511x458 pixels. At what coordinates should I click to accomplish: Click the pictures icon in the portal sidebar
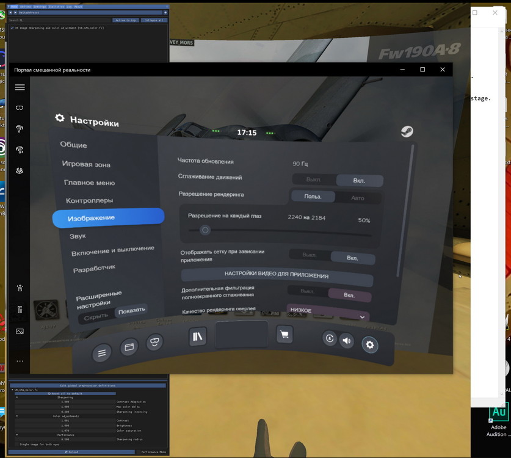tap(20, 331)
